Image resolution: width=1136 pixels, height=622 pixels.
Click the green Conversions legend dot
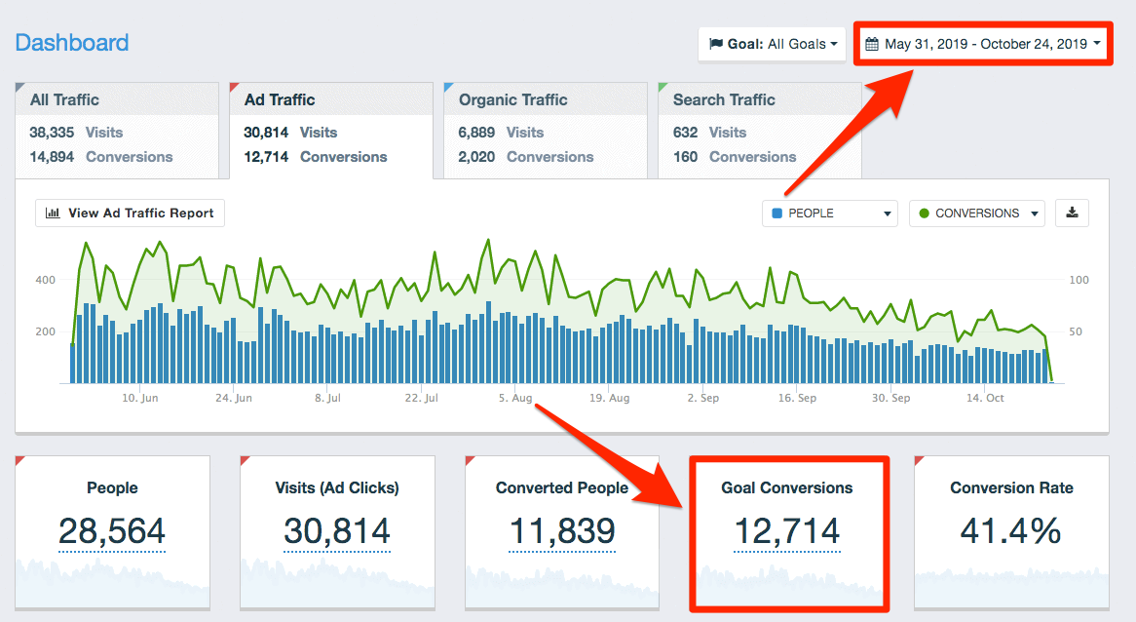coord(924,214)
